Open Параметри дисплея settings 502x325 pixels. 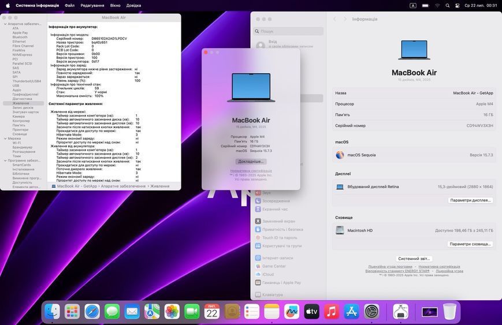470,200
